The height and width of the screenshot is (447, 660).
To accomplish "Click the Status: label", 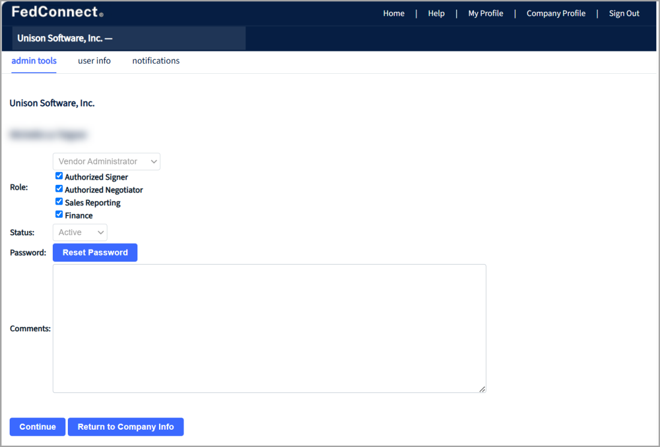I will coord(22,232).
